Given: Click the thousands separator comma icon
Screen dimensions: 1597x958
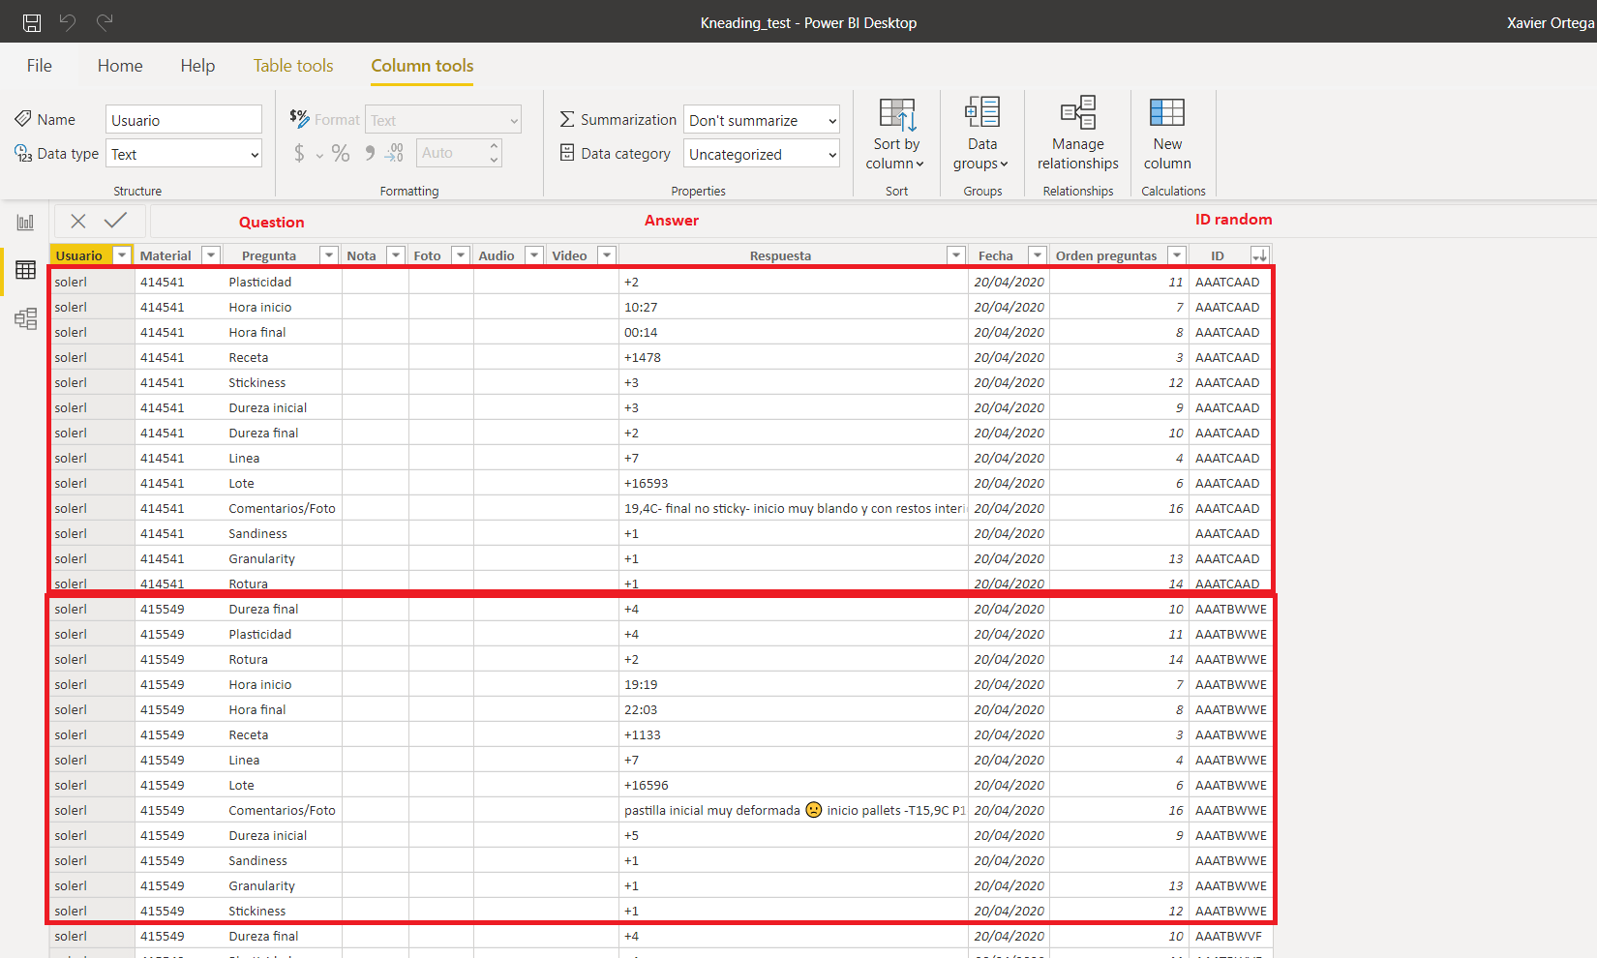Looking at the screenshot, I should pos(370,153).
